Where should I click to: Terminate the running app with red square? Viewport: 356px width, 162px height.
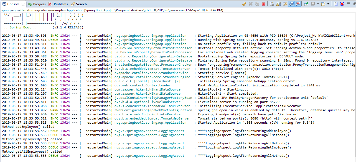tap(263, 4)
